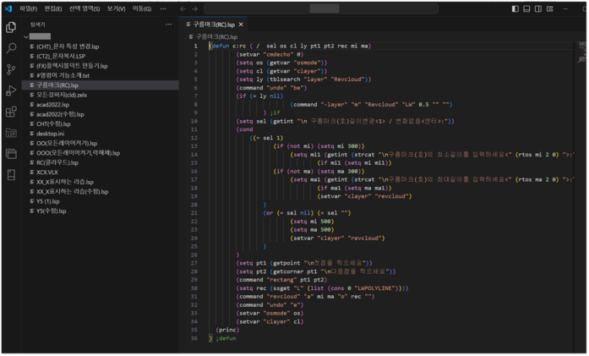Open acad2022.lsp file
The image size is (589, 356).
[x=52, y=105]
